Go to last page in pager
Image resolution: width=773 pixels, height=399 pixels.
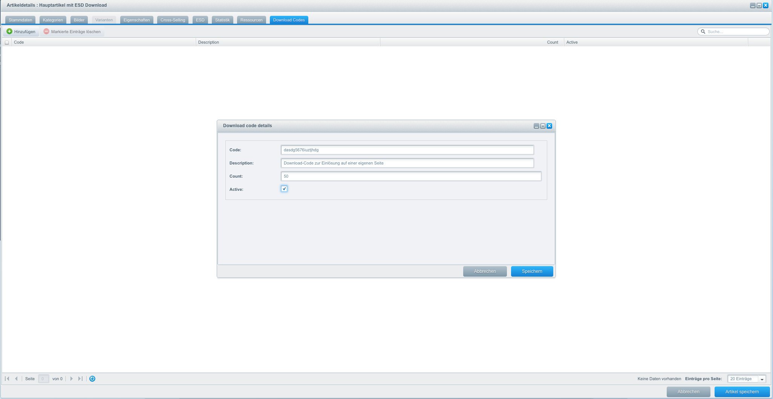tap(80, 379)
